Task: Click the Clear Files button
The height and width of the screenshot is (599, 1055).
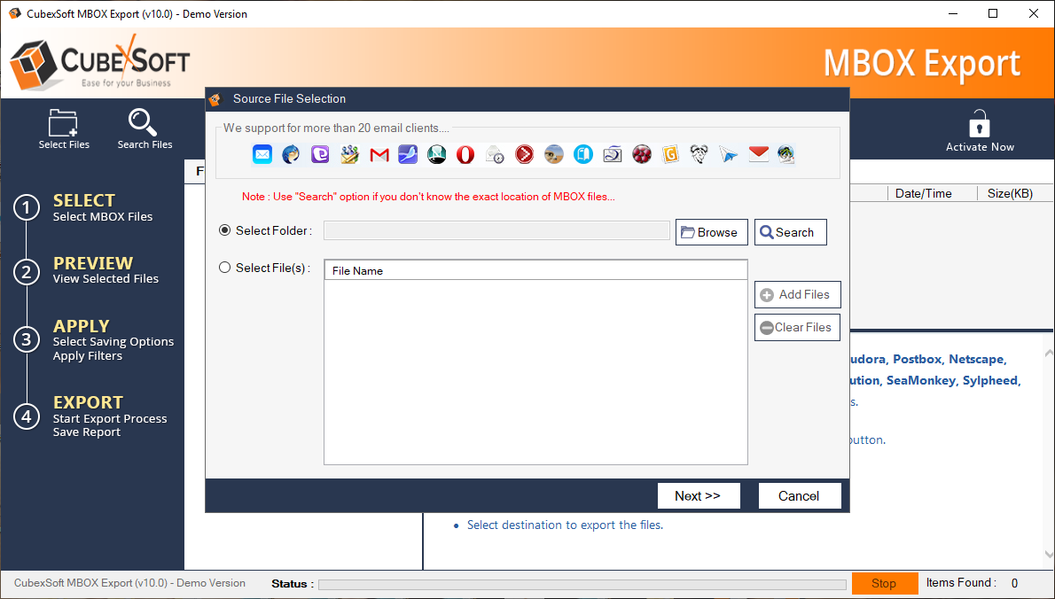Action: [797, 327]
